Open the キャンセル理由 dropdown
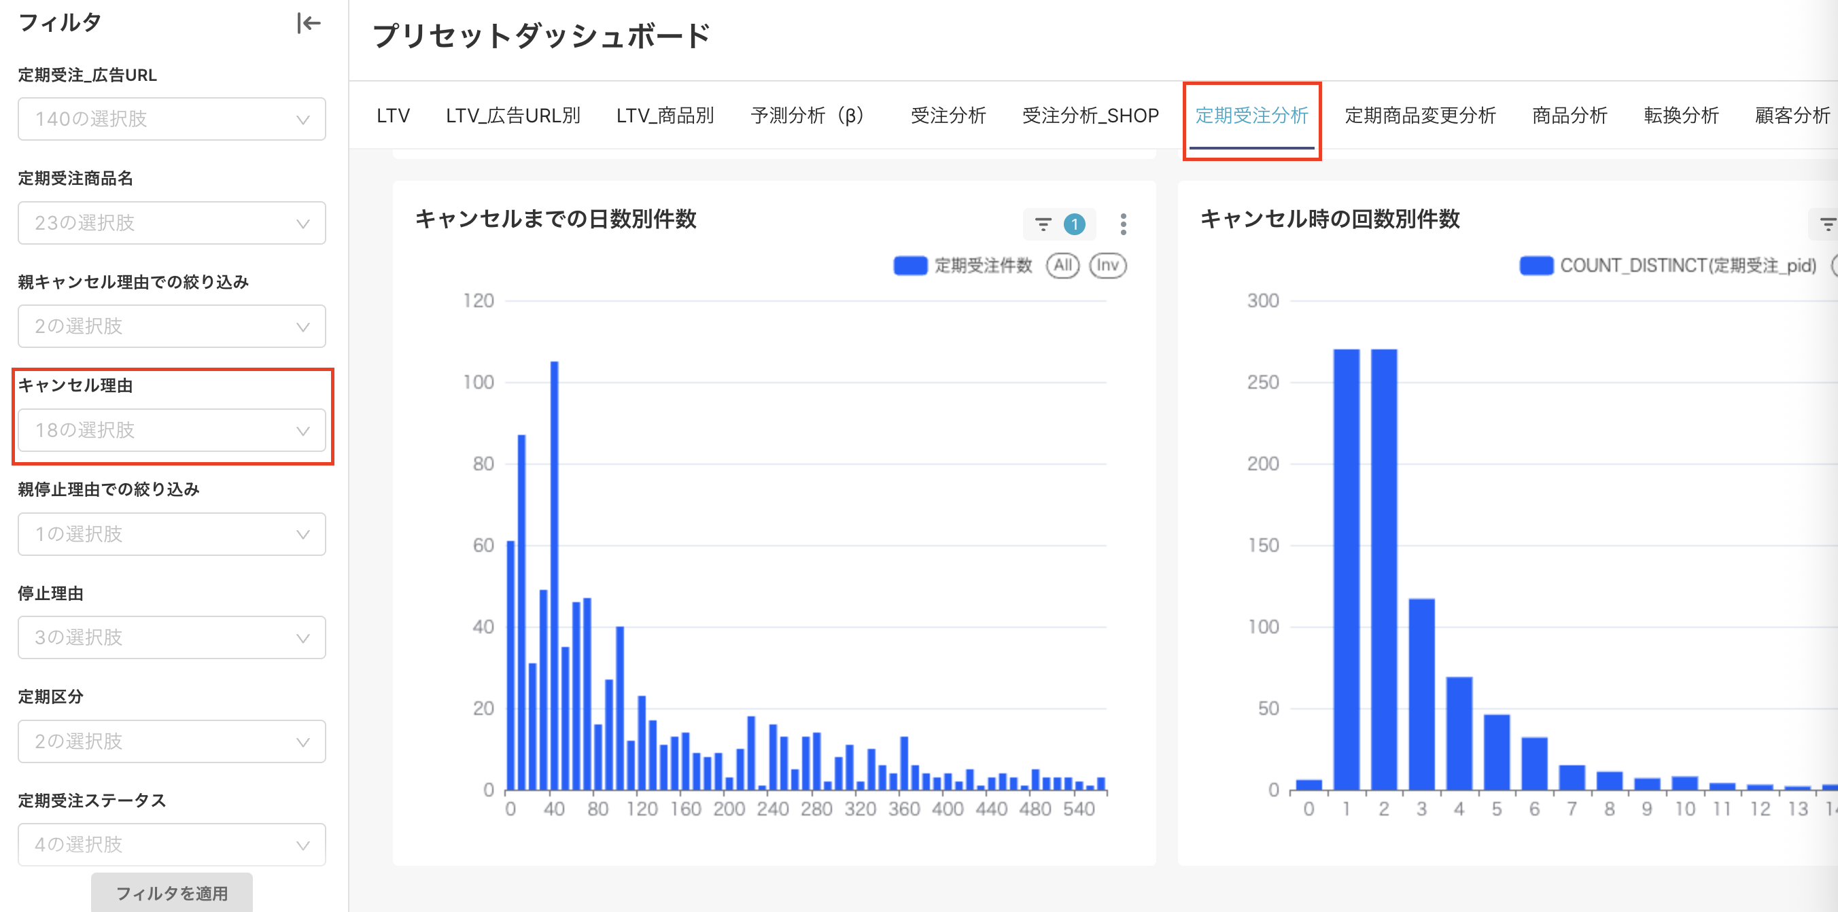The height and width of the screenshot is (912, 1838). point(172,430)
